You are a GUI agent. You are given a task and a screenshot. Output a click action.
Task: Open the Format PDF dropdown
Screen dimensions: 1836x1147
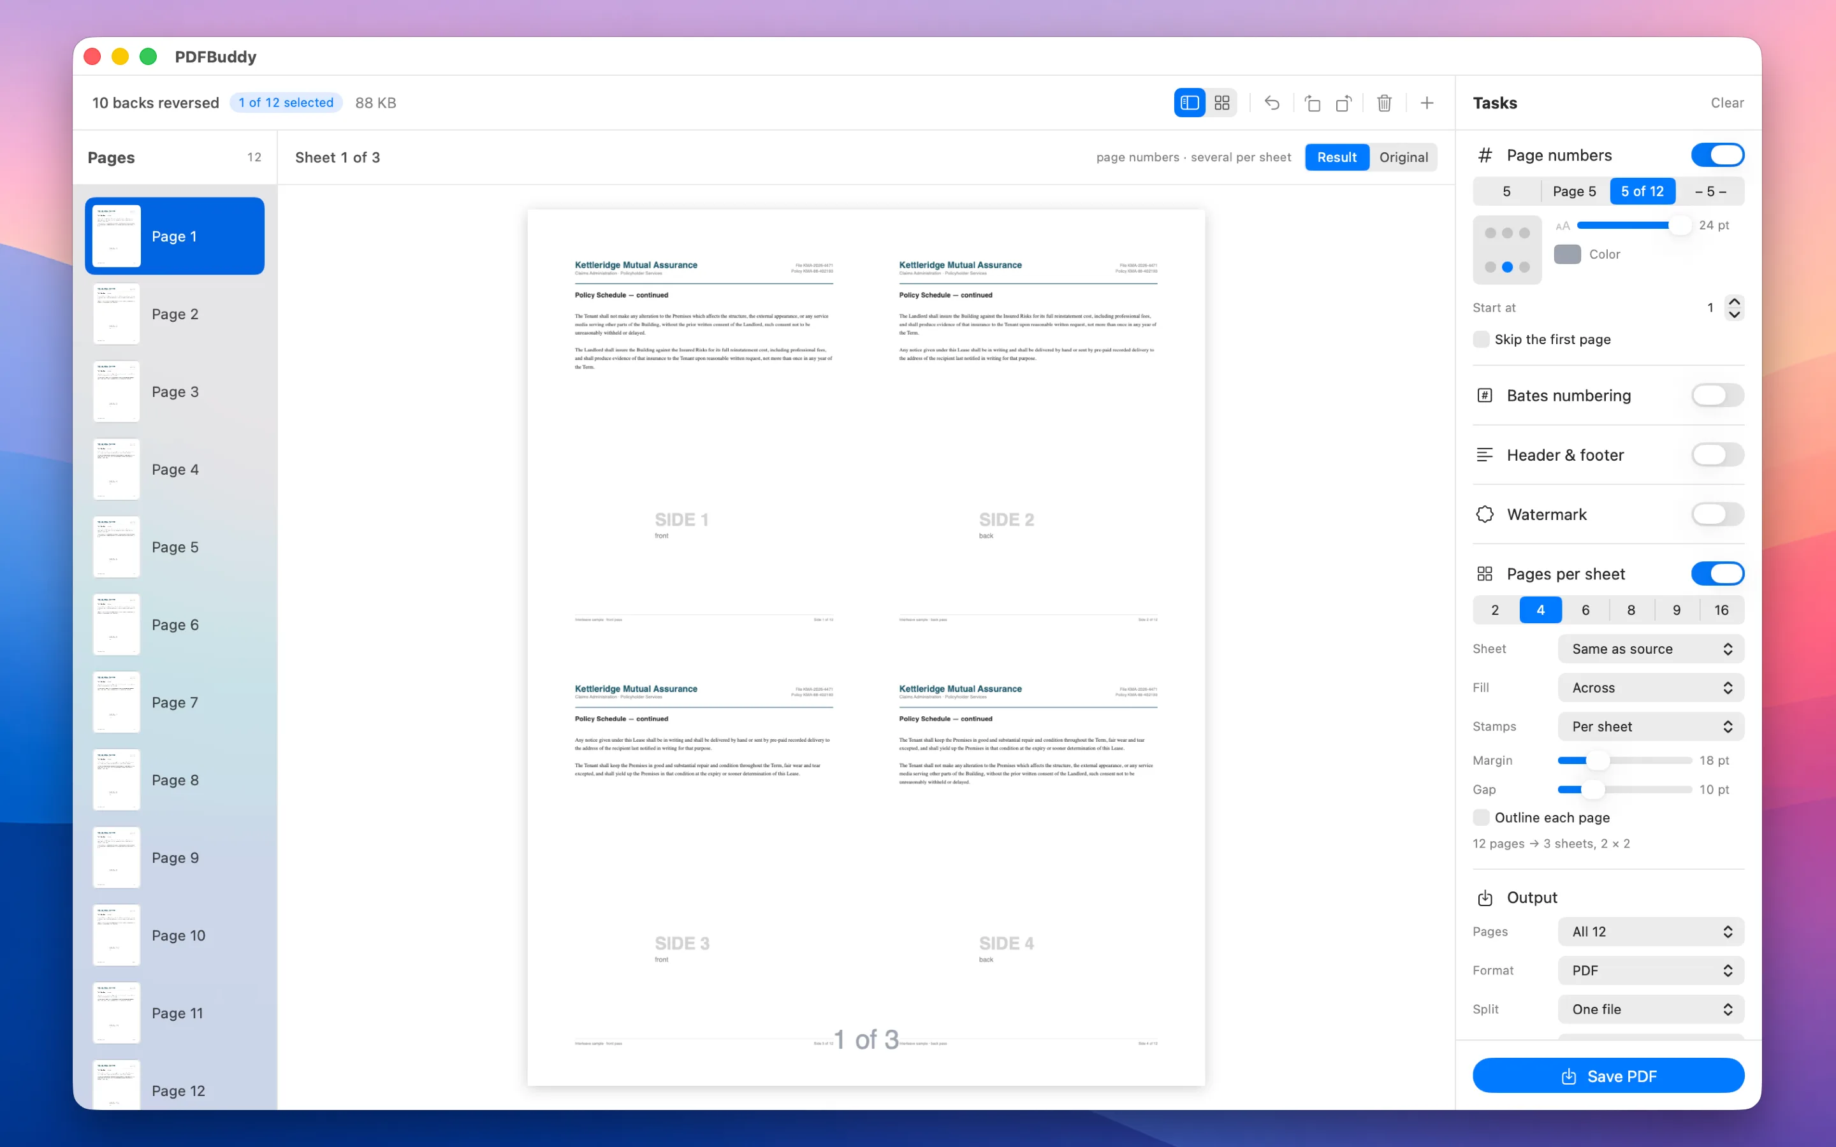coord(1651,971)
